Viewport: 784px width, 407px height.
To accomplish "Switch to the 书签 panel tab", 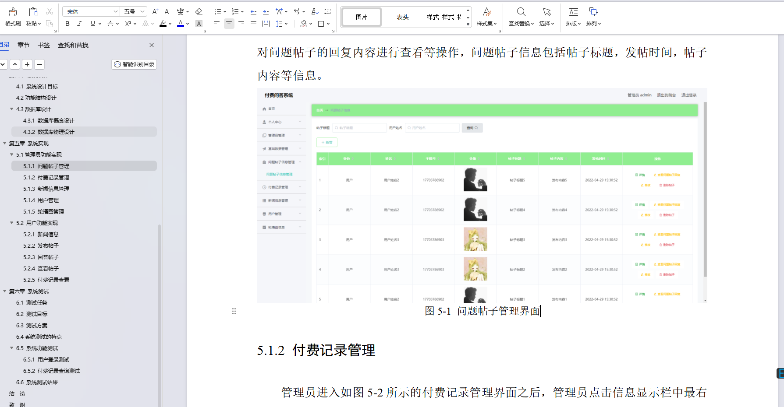I will pos(43,45).
